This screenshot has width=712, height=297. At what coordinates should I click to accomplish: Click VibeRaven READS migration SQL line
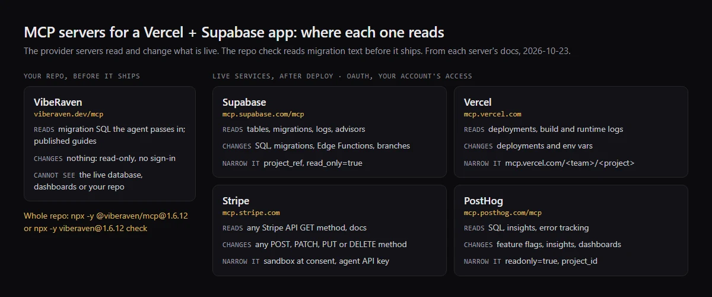[110, 135]
